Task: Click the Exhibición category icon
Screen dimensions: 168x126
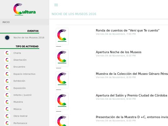Action: (x=7, y=81)
